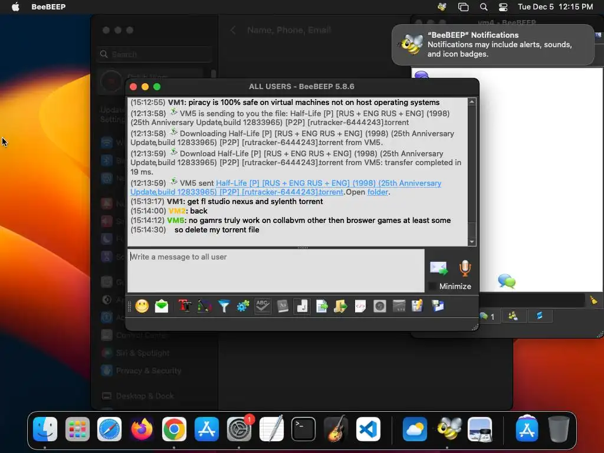Send a folder with yellow folder arrow icon

(340, 306)
